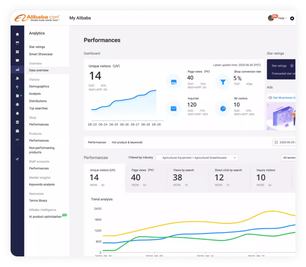Open the code brackets sidebar icon
306x267 pixels.
17,140
